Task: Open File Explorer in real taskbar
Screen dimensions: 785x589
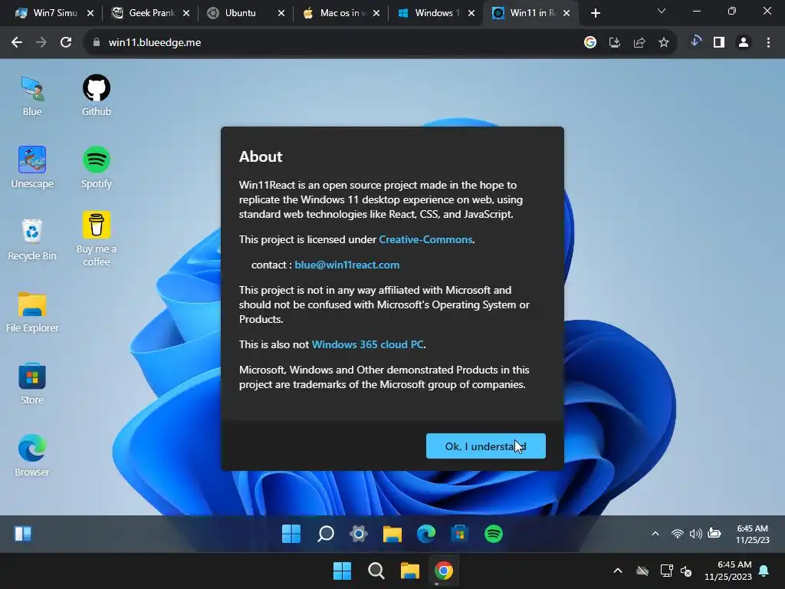Action: click(x=409, y=571)
